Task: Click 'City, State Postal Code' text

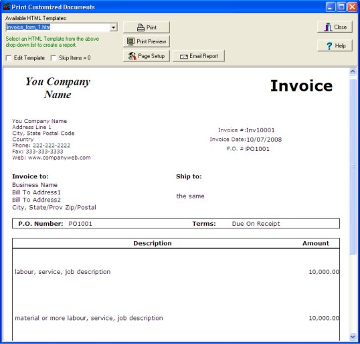Action: point(43,133)
